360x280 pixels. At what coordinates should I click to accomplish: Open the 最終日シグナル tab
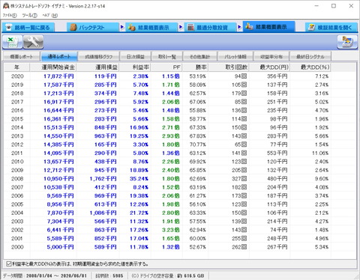pos(310,57)
